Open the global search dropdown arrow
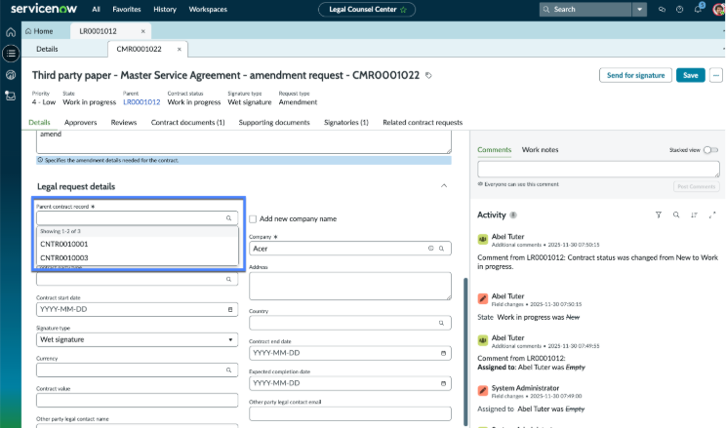Viewport: 726px width, 428px height. pyautogui.click(x=639, y=9)
